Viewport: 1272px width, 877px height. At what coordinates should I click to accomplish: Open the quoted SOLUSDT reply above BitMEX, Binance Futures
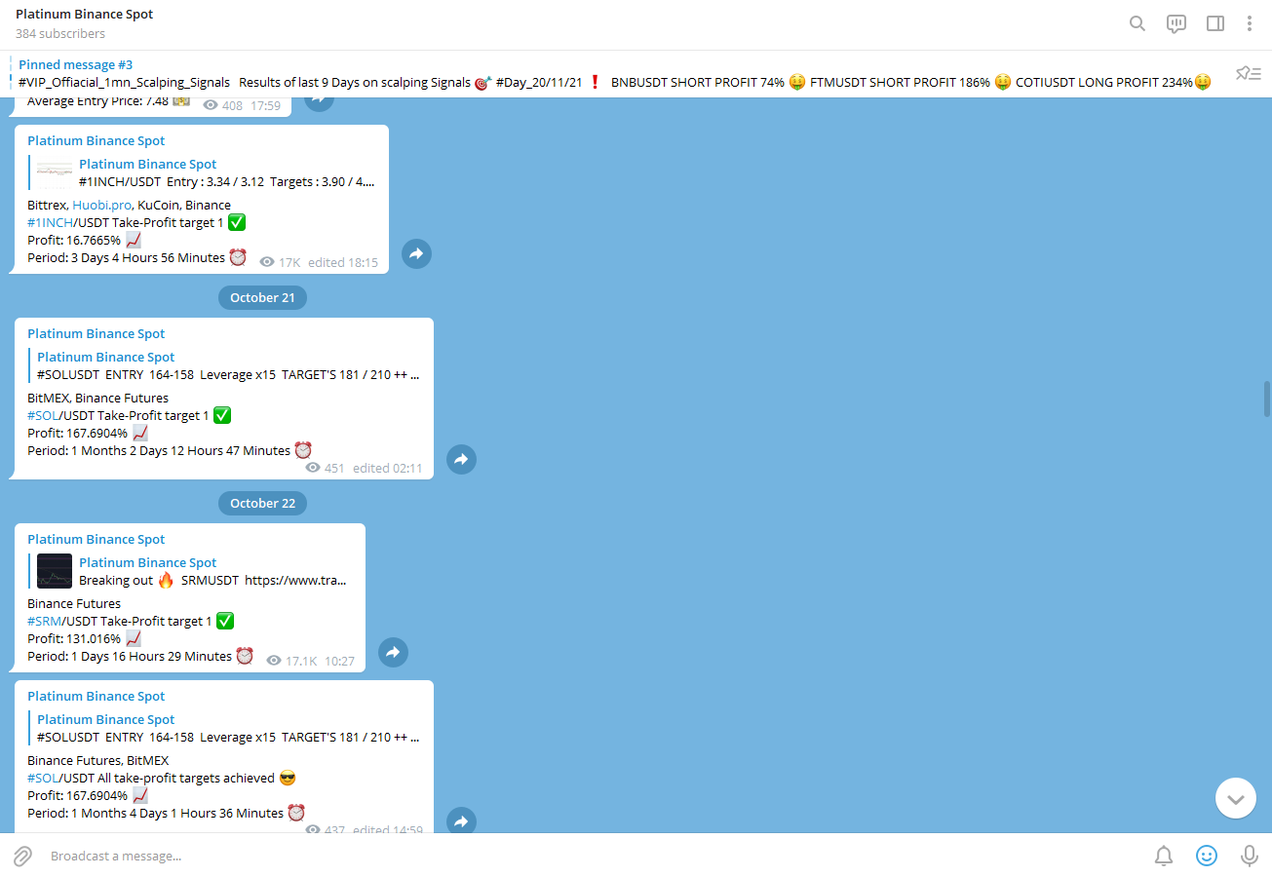225,365
